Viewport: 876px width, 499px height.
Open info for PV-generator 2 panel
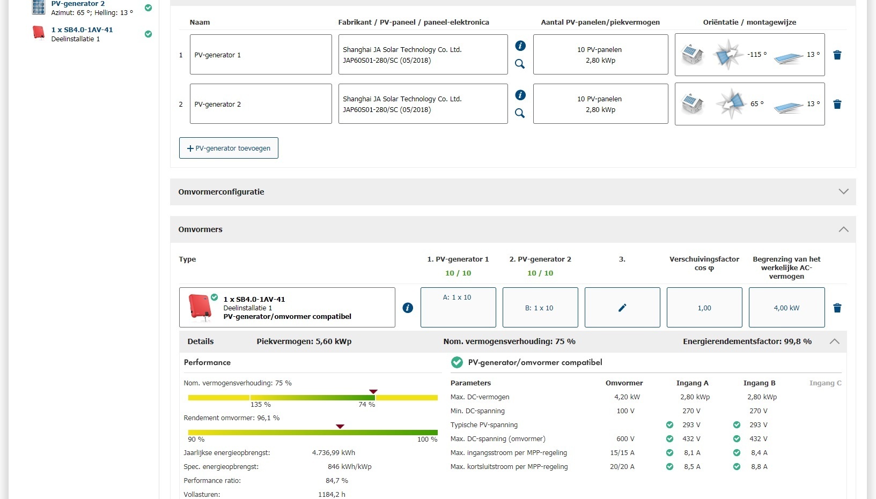point(520,95)
